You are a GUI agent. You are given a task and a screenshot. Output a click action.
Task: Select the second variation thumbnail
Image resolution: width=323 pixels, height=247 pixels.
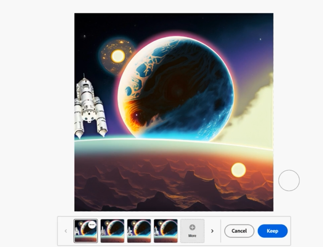(x=112, y=231)
